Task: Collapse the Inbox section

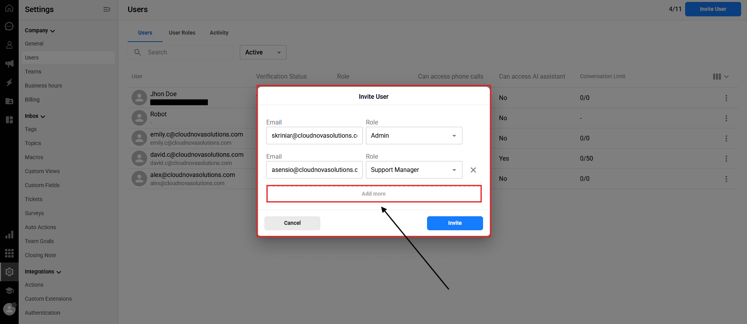Action: 35,116
